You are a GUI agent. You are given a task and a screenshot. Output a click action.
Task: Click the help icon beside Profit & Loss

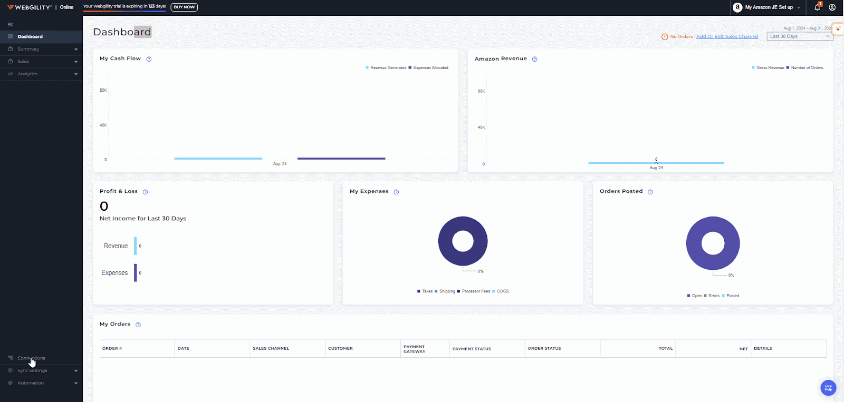point(145,192)
